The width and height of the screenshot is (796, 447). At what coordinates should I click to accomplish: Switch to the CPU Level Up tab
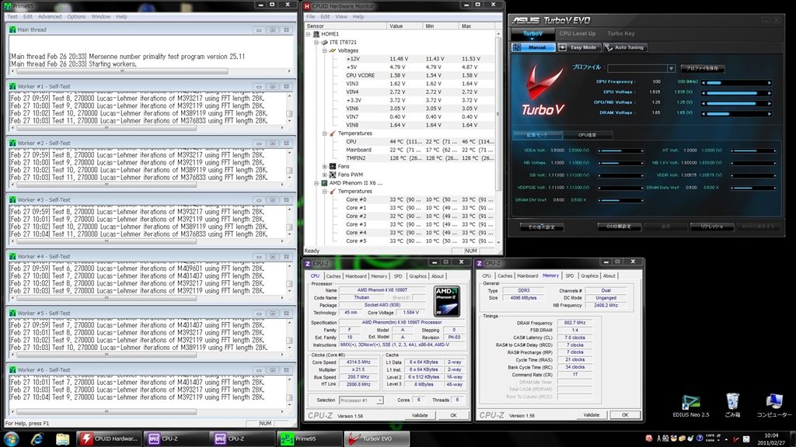click(577, 33)
